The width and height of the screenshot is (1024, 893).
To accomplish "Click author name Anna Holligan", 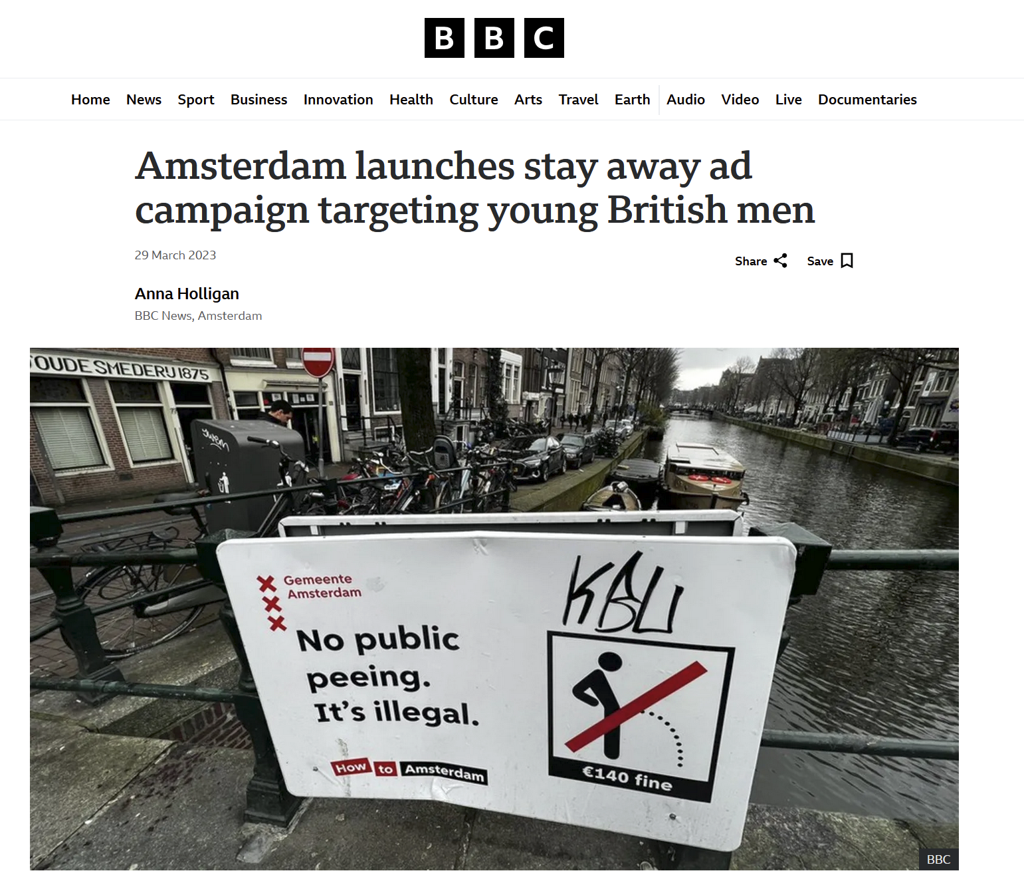I will tap(187, 294).
